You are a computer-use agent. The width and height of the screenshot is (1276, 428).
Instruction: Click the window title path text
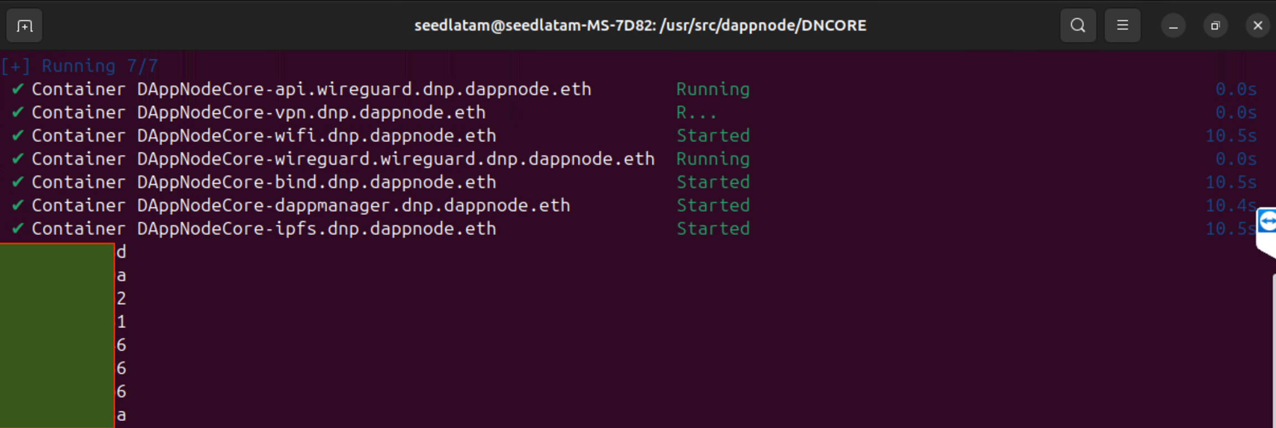pyautogui.click(x=640, y=25)
